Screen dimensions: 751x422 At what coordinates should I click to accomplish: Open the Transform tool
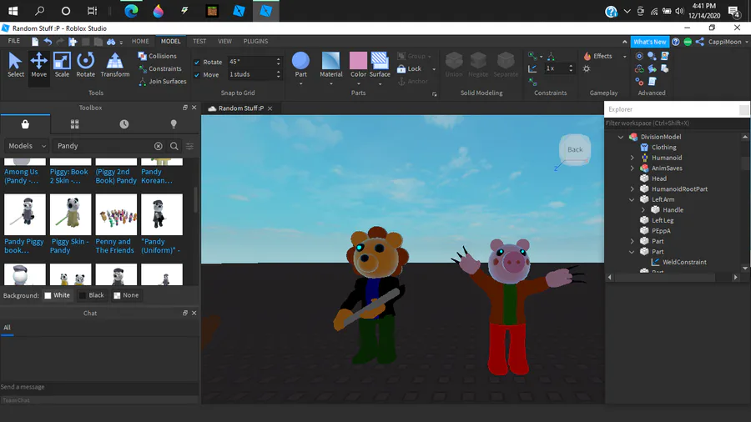[115, 65]
